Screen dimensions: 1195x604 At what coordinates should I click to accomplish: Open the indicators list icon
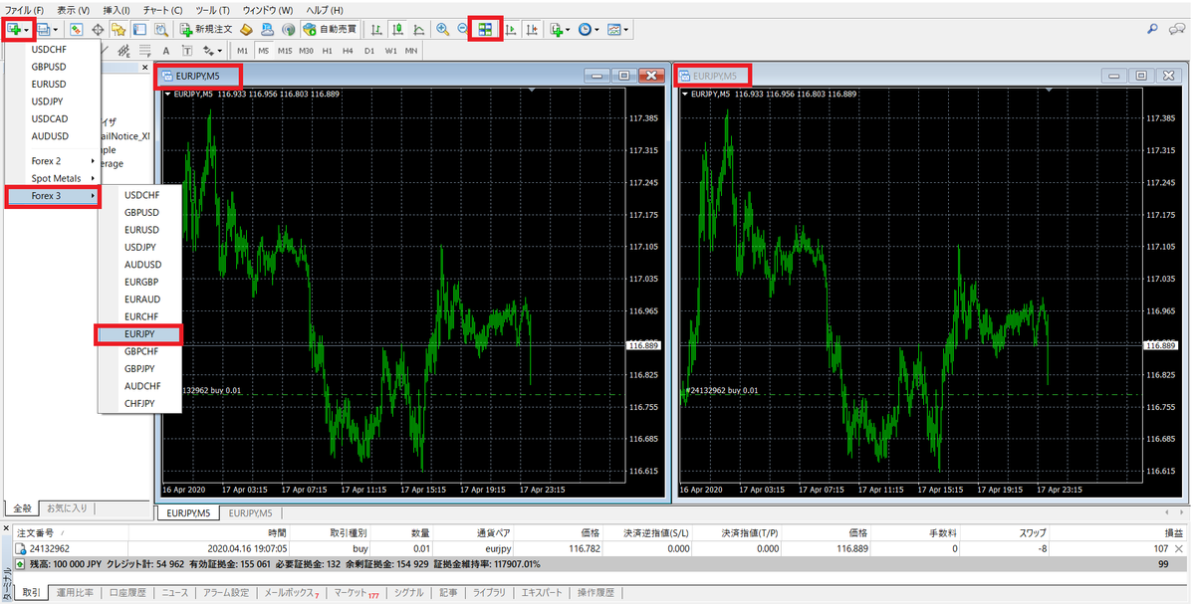coord(558,29)
